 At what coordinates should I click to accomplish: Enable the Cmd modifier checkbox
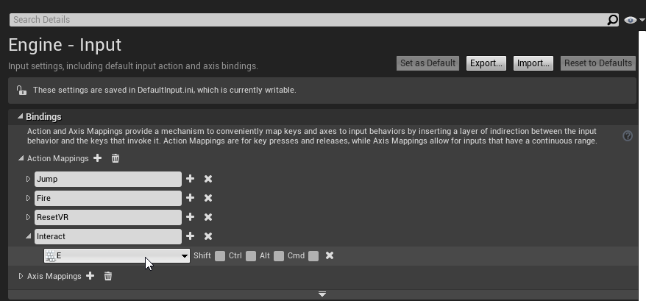pyautogui.click(x=313, y=256)
